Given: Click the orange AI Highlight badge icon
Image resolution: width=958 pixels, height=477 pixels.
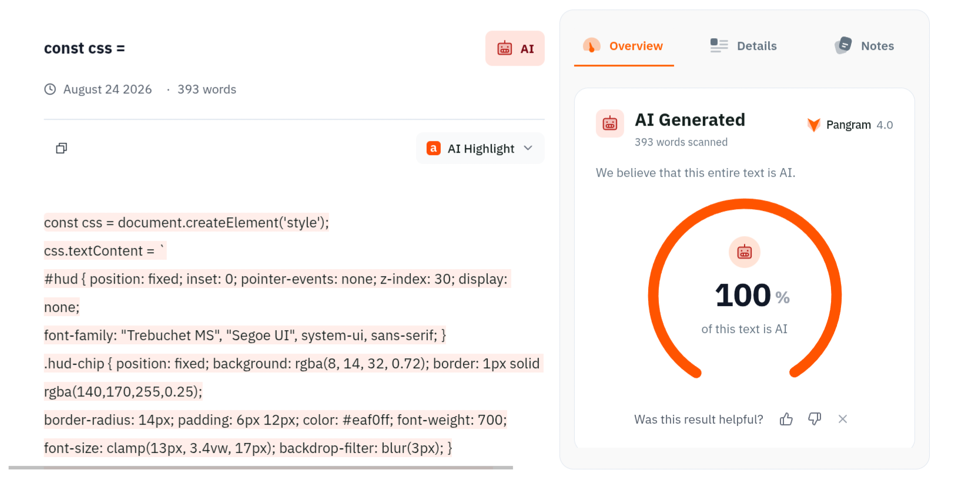Looking at the screenshot, I should click(x=434, y=149).
